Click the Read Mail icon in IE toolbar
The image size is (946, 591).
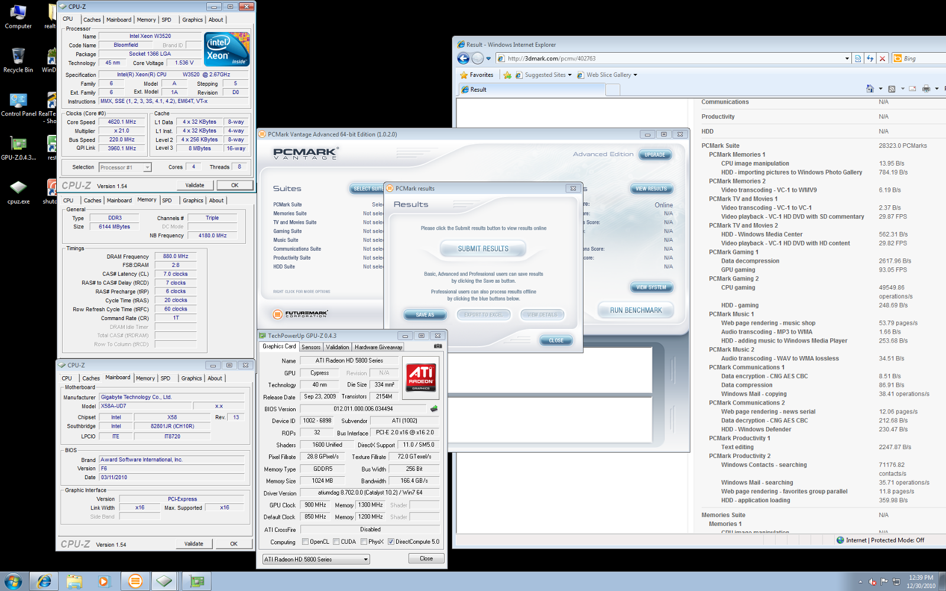pyautogui.click(x=912, y=89)
